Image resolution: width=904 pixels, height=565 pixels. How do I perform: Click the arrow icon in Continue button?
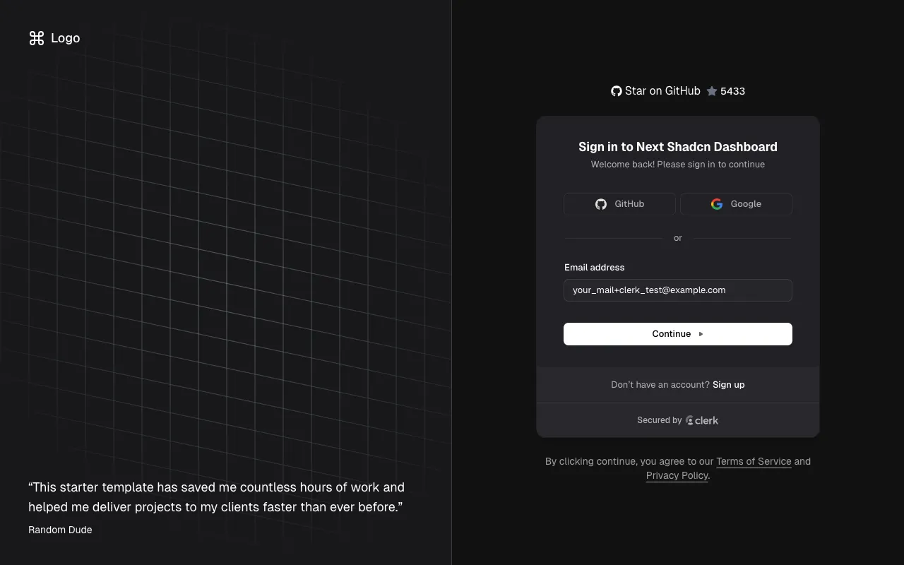point(701,334)
